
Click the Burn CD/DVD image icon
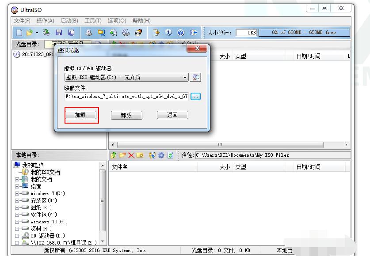[x=139, y=33]
